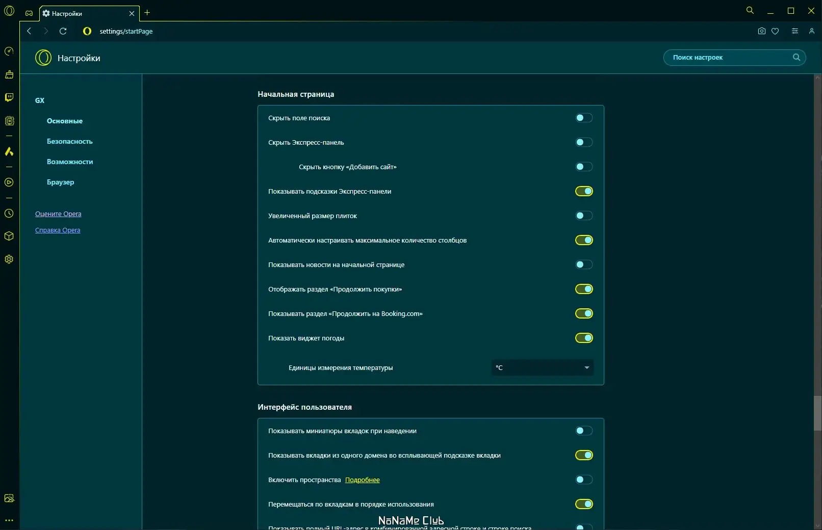Click the search magnifier in Поиск настроек

point(796,57)
